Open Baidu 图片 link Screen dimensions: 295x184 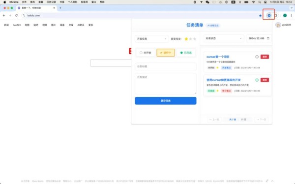54,25
